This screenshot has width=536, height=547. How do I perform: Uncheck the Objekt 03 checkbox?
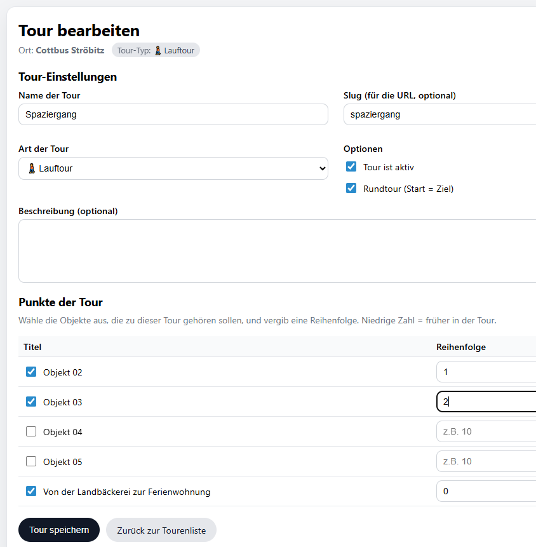pyautogui.click(x=31, y=402)
